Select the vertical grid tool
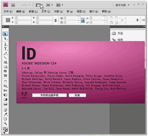 point(5,75)
